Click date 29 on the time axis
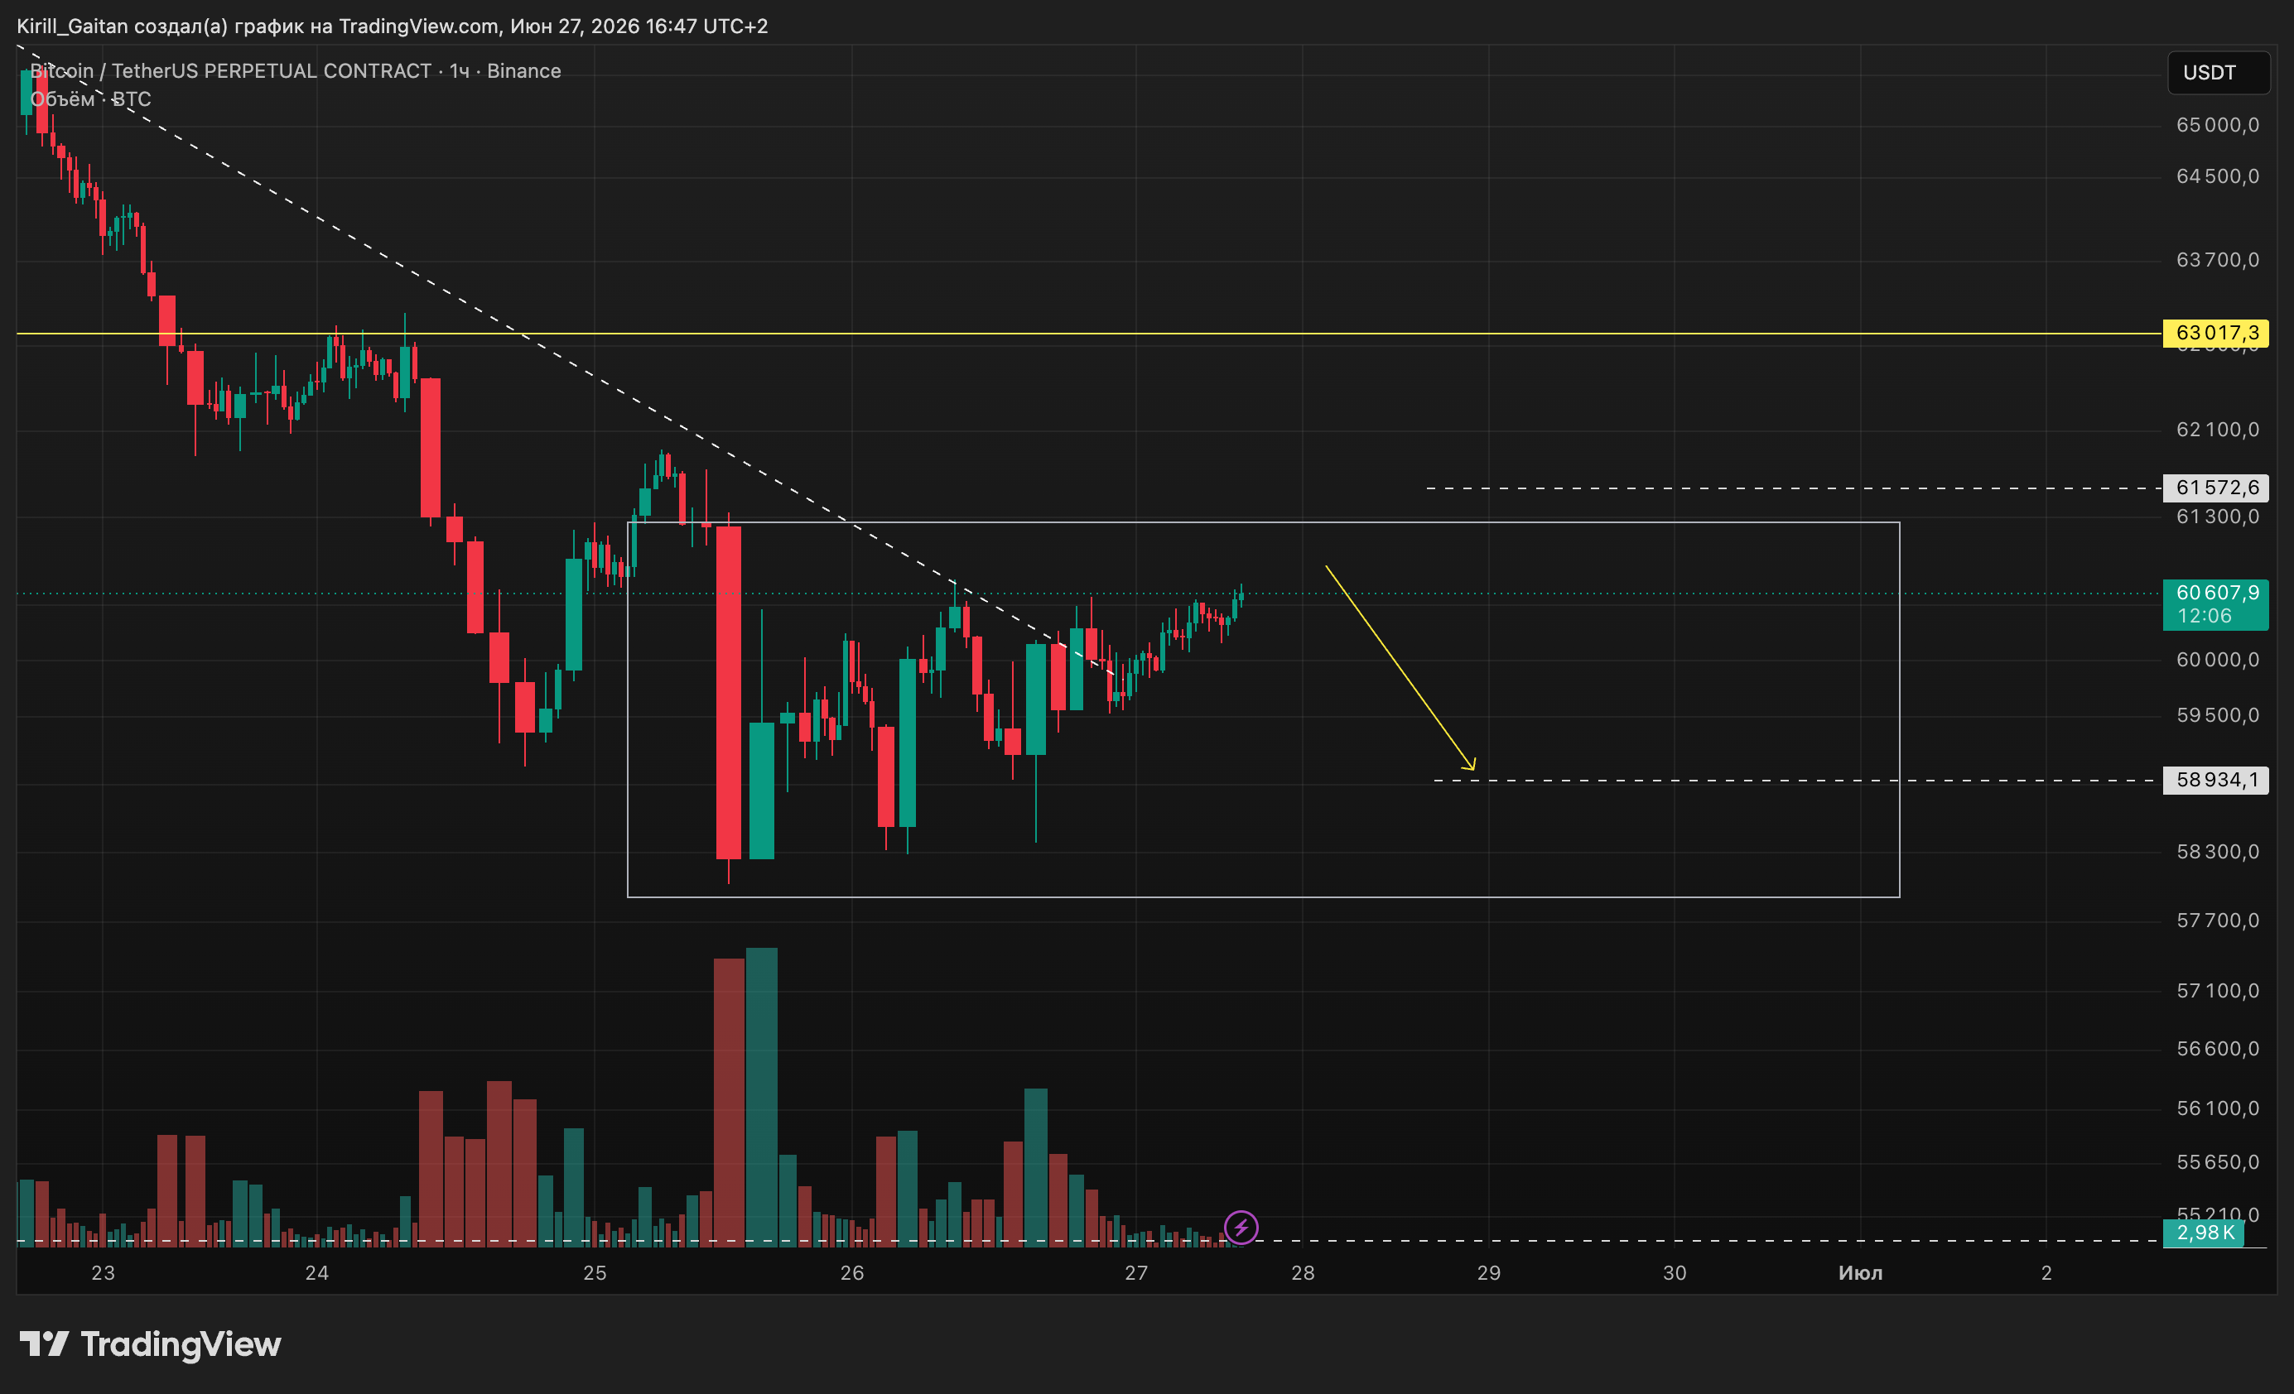 point(1489,1273)
